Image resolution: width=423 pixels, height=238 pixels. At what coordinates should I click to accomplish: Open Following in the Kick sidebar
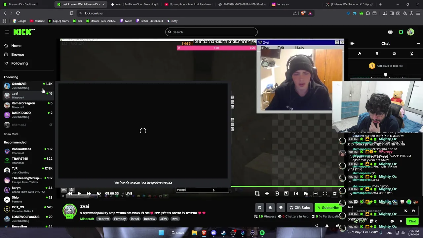(x=19, y=63)
